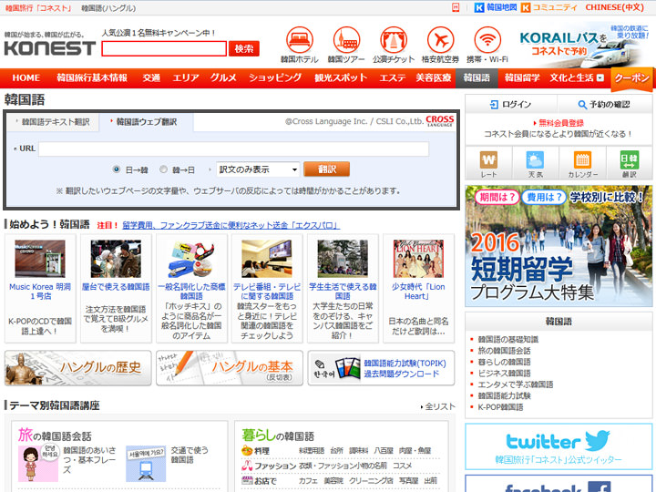
Task: Select the 公演チケット ticket icon
Action: [x=394, y=40]
